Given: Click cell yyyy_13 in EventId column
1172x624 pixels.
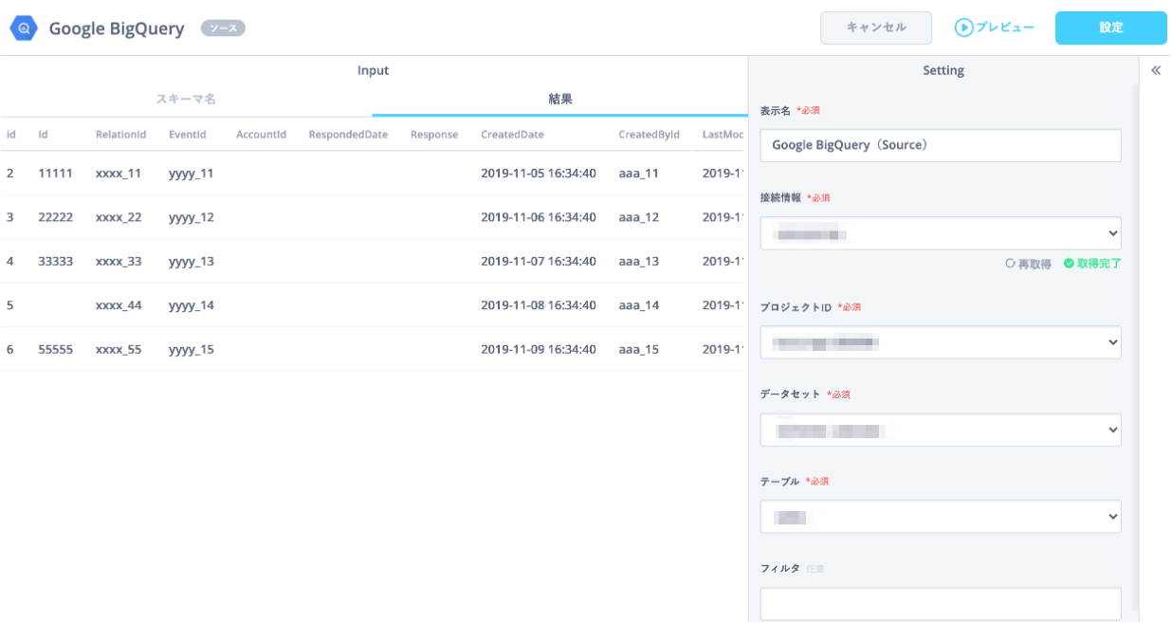Looking at the screenshot, I should click(191, 261).
